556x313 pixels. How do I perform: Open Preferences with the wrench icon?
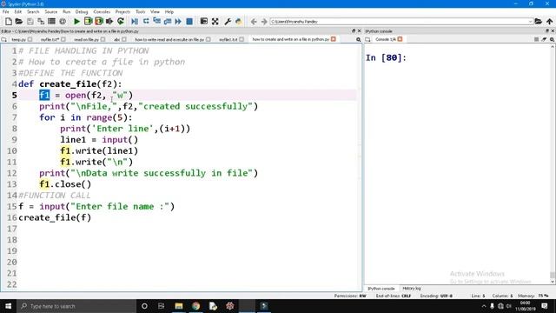(x=228, y=21)
